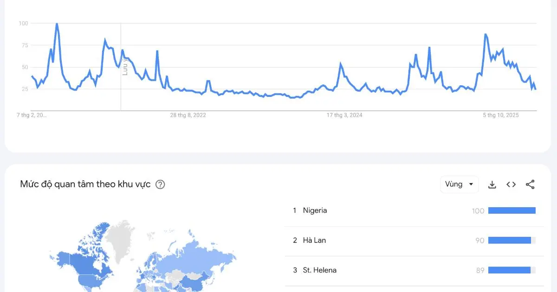This screenshot has height=292, width=557.
Task: Click the highest peak on the trend line
Action: pyautogui.click(x=57, y=23)
